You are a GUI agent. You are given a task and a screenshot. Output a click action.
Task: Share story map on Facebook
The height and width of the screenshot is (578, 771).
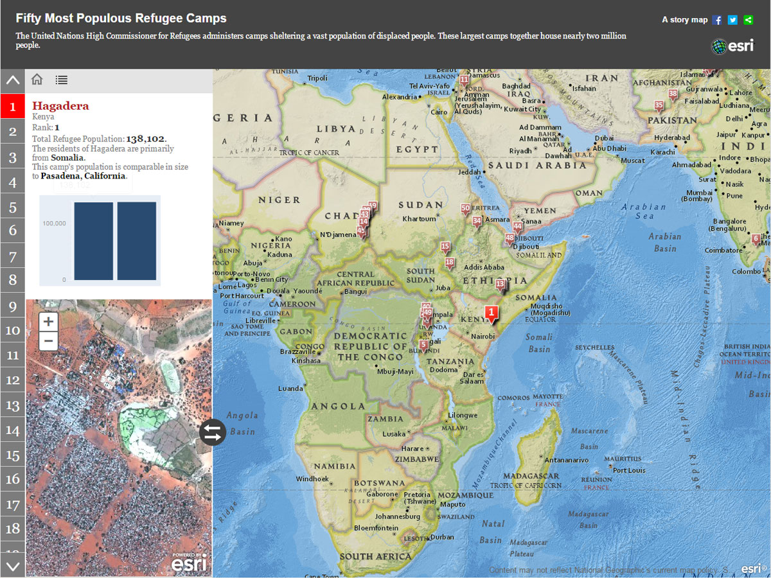pos(717,20)
